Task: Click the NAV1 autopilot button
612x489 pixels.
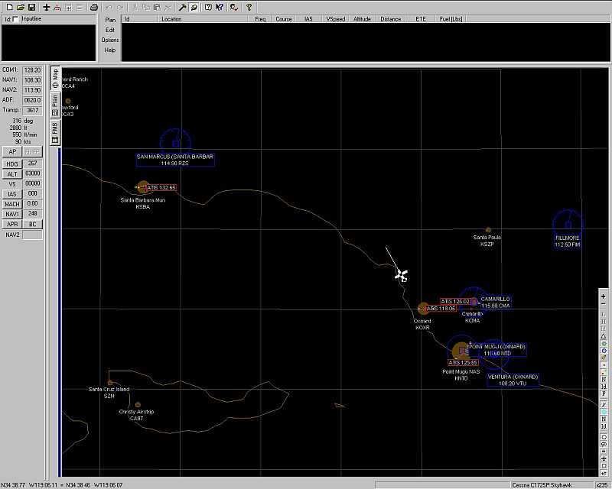Action: click(x=11, y=214)
